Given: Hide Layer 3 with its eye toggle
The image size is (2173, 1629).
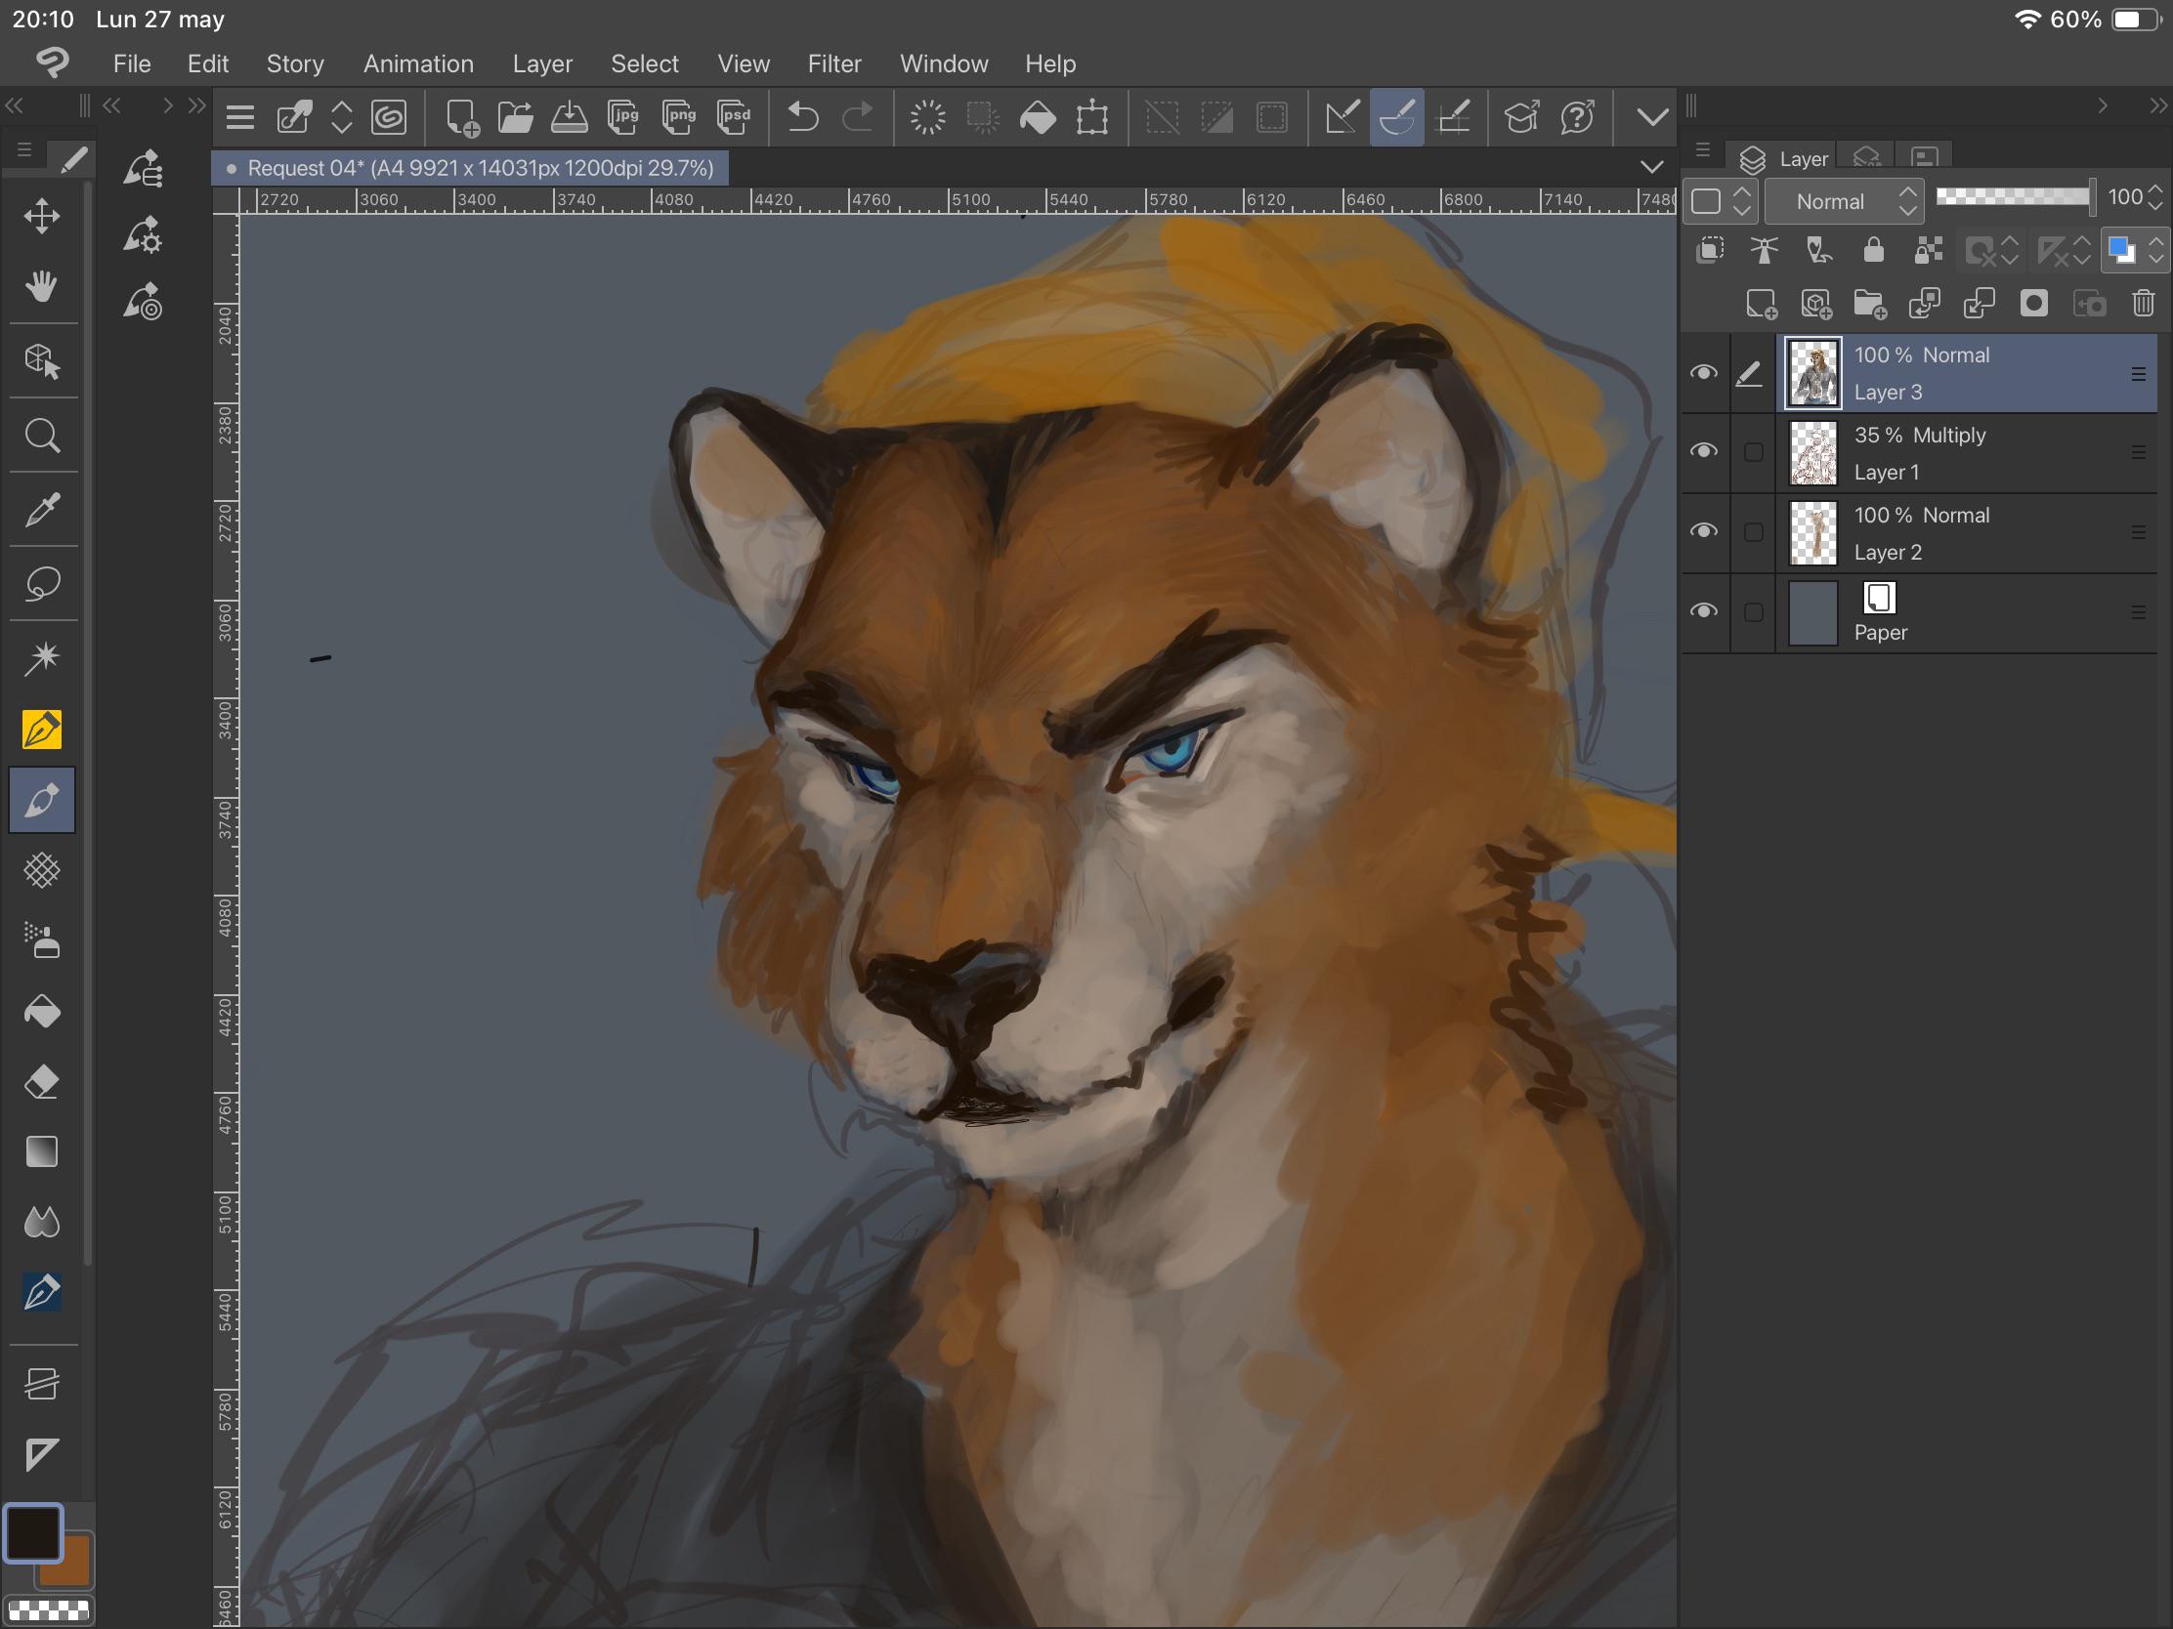Looking at the screenshot, I should click(1704, 372).
